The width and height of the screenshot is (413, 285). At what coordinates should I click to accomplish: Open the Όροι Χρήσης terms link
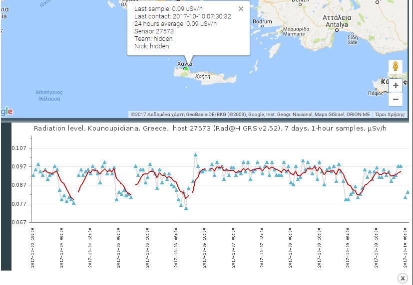pos(390,115)
